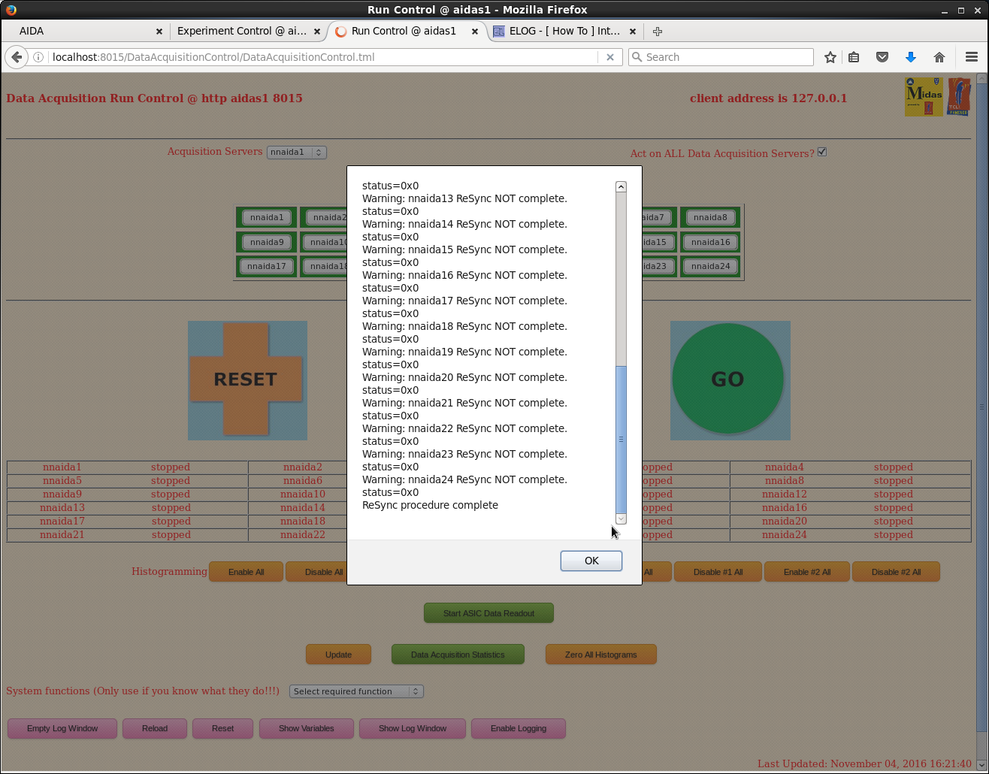Open the Pocket icon in toolbar
This screenshot has width=989, height=774.
coord(882,57)
